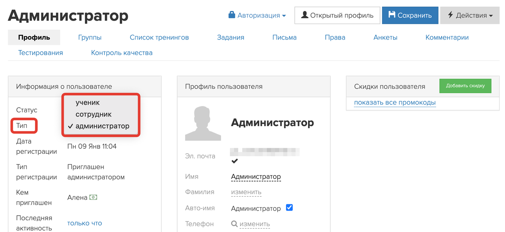Expand the Действия menu
The width and height of the screenshot is (505, 232).
470,15
